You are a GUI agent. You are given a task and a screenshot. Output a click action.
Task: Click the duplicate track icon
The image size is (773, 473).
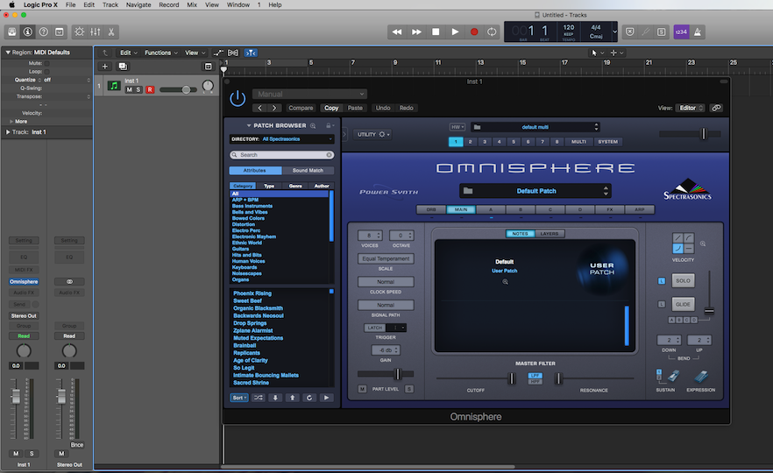[x=123, y=66]
